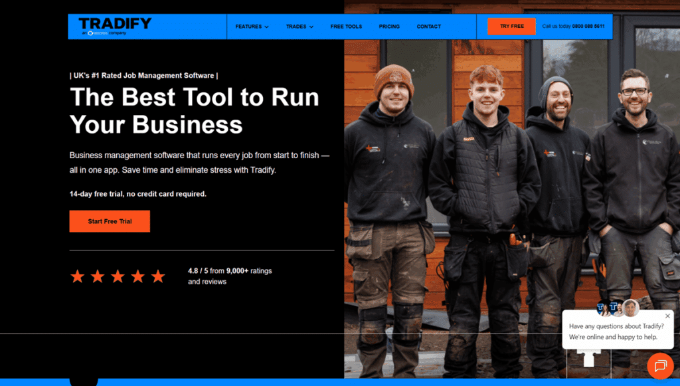Expand the Trades dropdown chevron

click(x=311, y=27)
